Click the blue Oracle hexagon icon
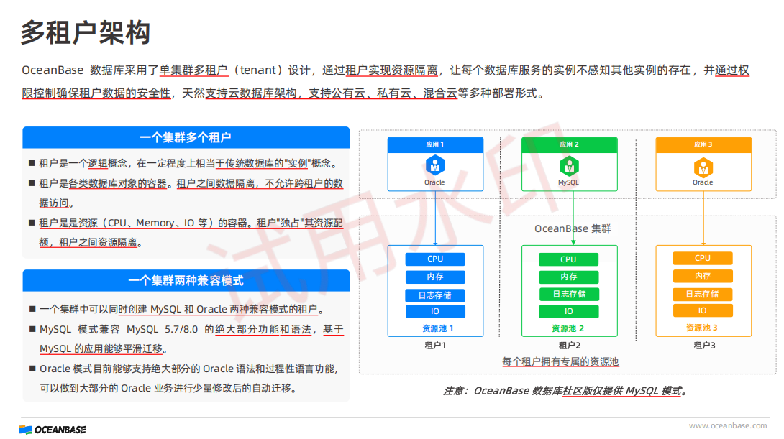Screen dimensions: 784x439 434,166
